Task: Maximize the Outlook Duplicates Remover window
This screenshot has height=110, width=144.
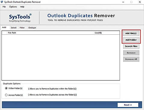Action: (131, 2)
